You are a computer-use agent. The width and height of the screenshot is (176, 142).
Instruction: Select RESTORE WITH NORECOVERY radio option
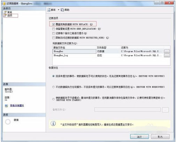(x=53, y=87)
